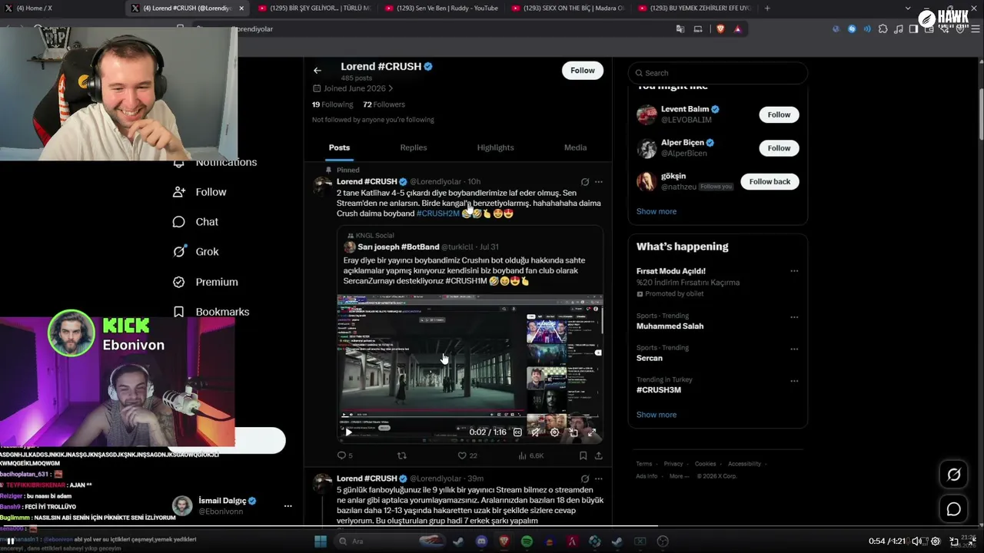Toggle mute on the outer video player
The height and width of the screenshot is (553, 984).
[x=916, y=541]
